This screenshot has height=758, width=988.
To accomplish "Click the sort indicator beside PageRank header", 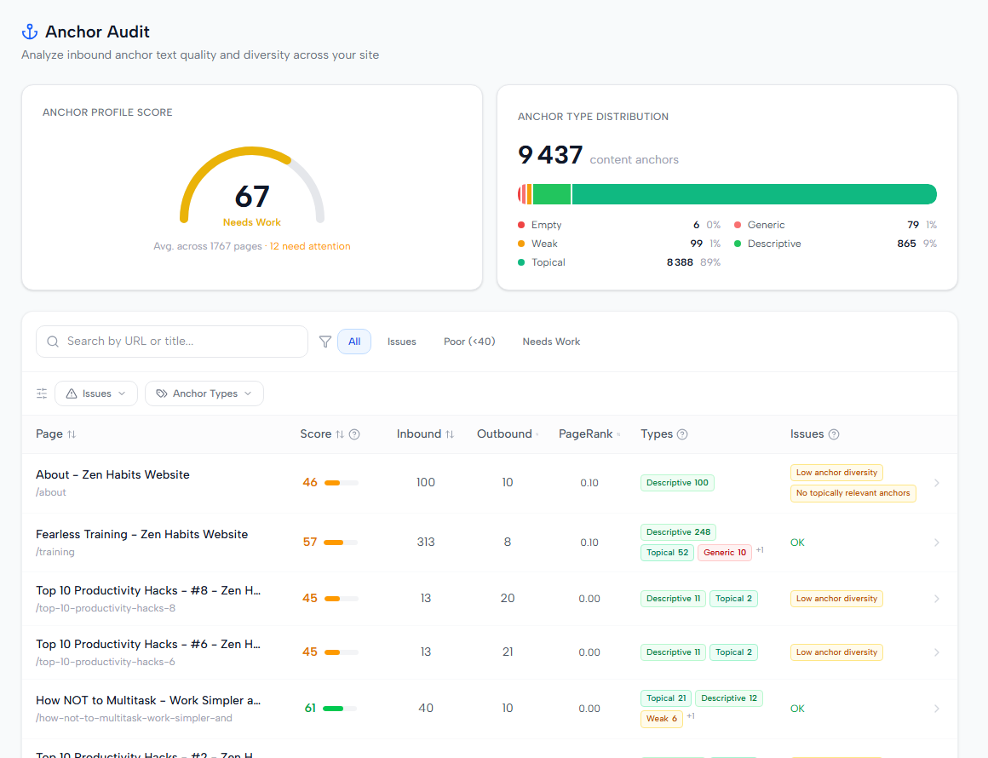I will tap(618, 434).
